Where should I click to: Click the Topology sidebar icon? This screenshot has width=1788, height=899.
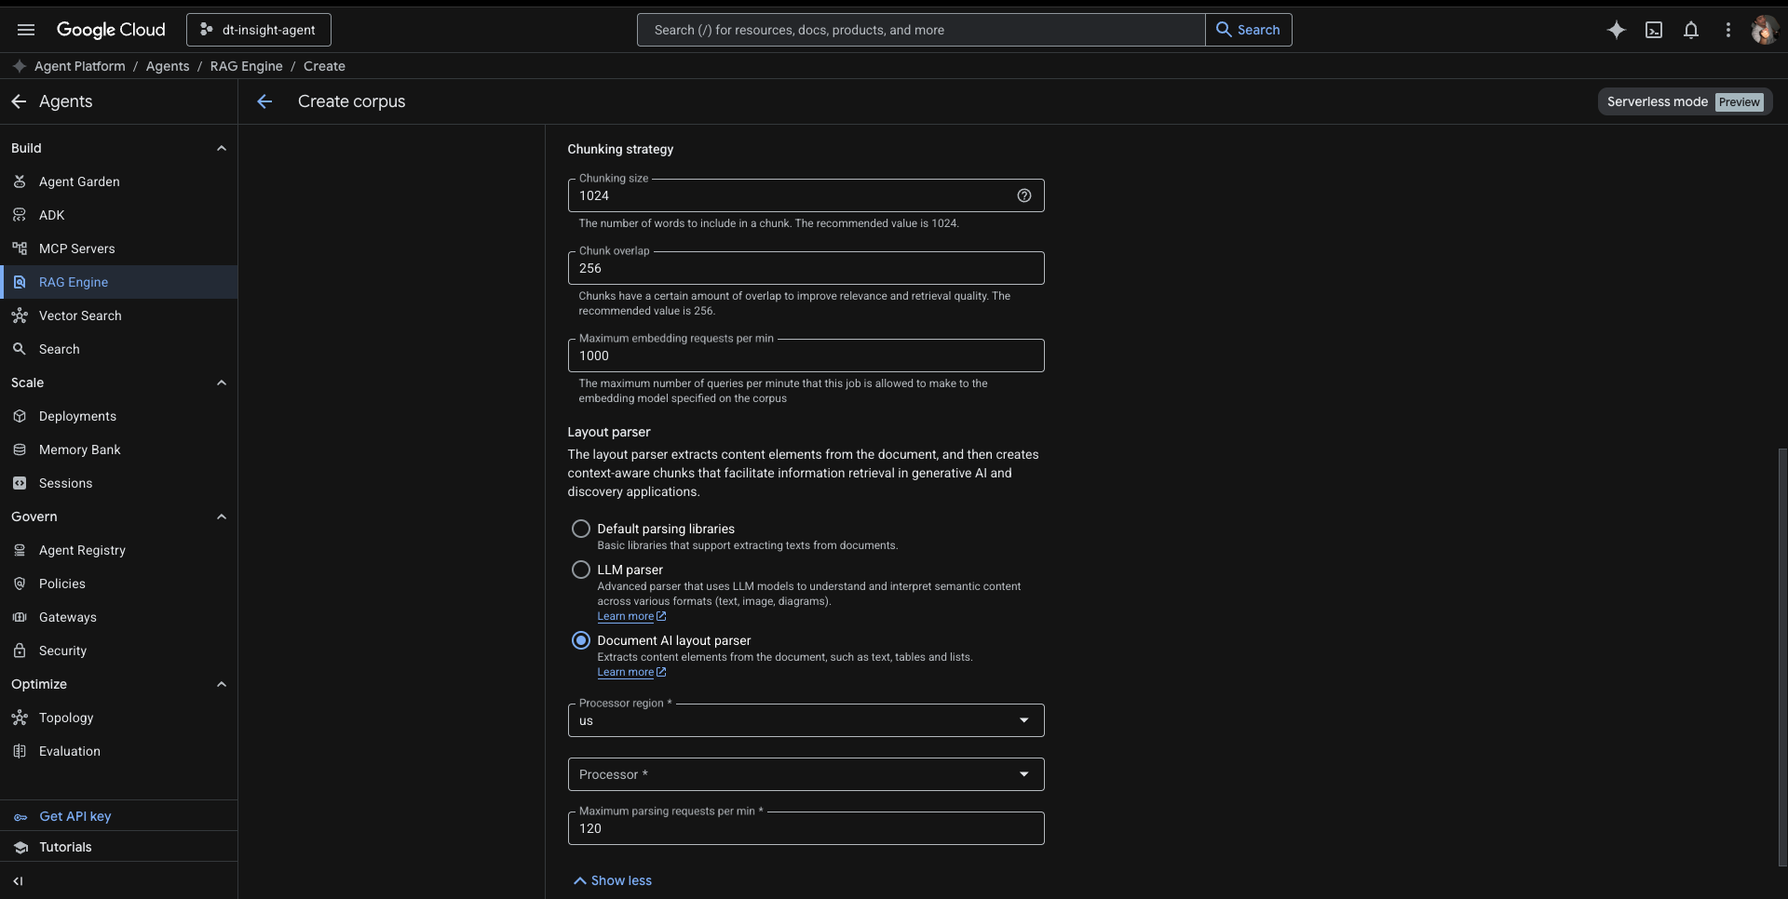click(20, 718)
